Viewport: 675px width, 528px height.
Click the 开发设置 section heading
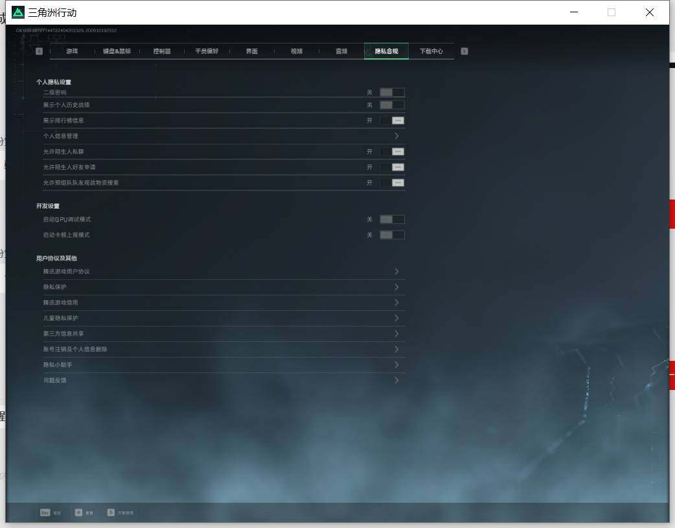click(48, 206)
